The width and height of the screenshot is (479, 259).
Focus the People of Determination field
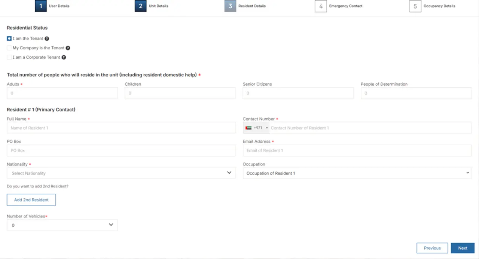416,93
